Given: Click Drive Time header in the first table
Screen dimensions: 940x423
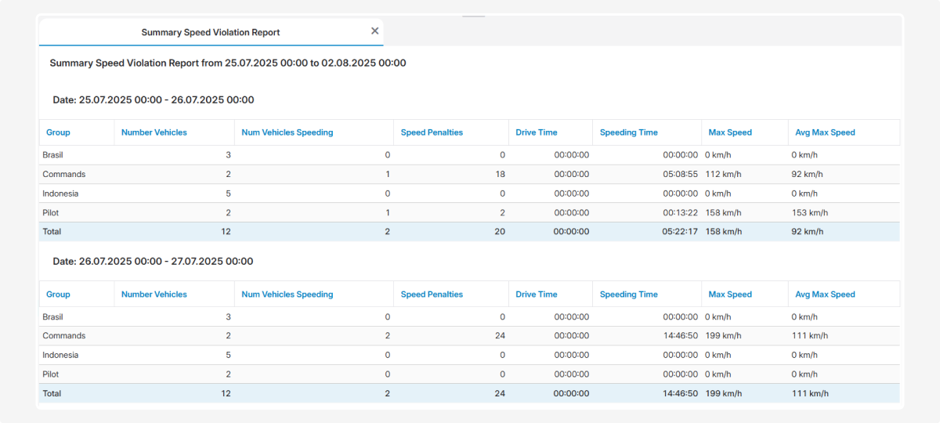Looking at the screenshot, I should point(537,132).
